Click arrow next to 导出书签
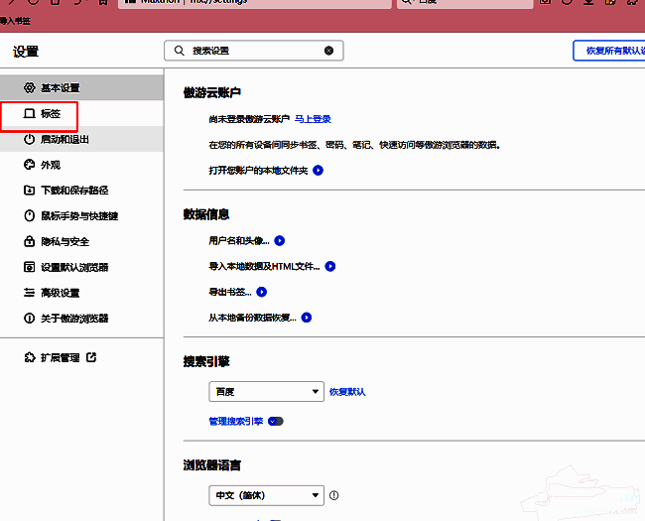This screenshot has width=645, height=521. coord(263,293)
